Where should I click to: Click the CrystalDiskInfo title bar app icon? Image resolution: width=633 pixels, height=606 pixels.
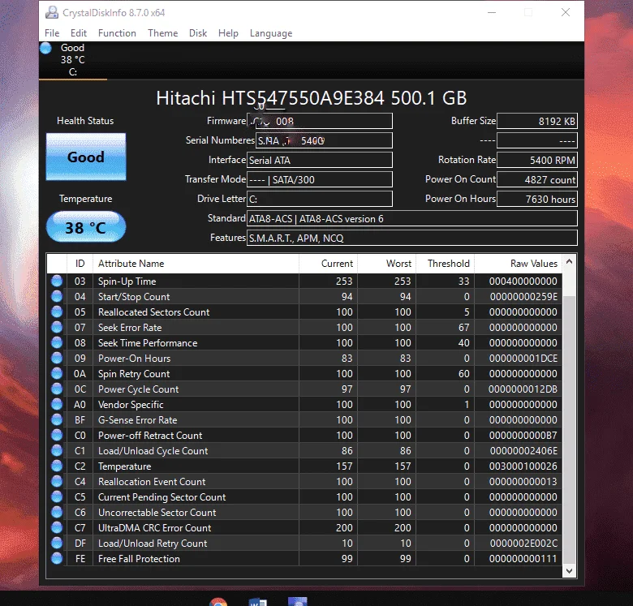pos(52,12)
